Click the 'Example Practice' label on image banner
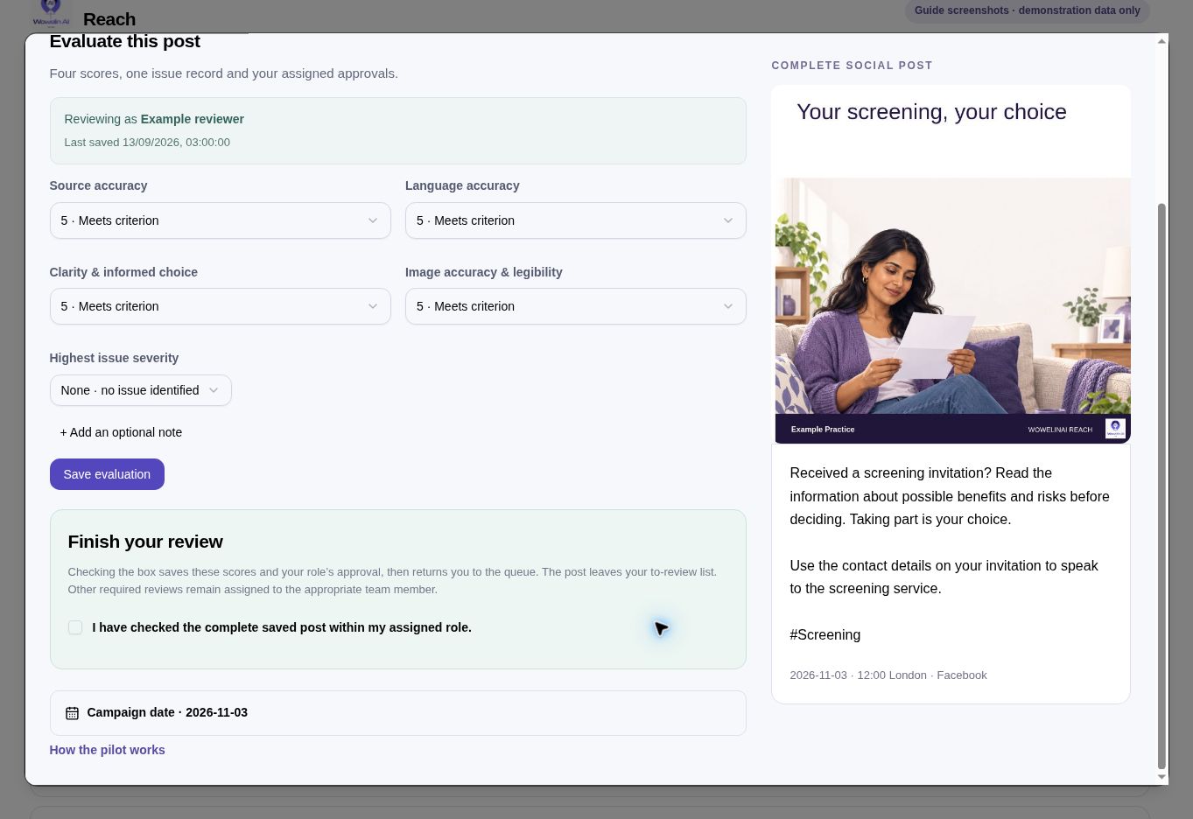The image size is (1193, 819). 823,430
